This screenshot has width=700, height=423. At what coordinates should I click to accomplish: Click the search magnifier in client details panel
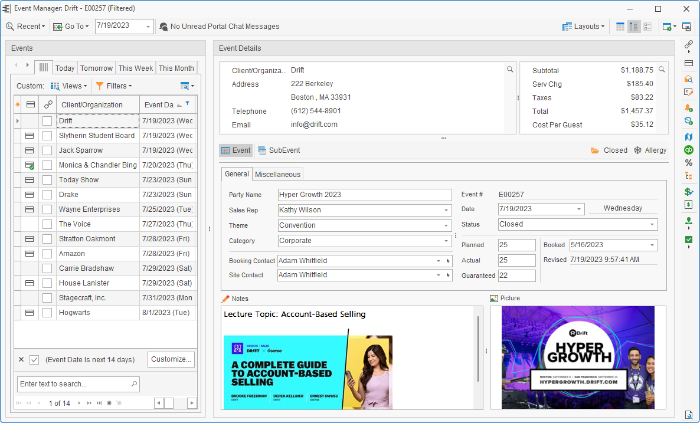[510, 69]
